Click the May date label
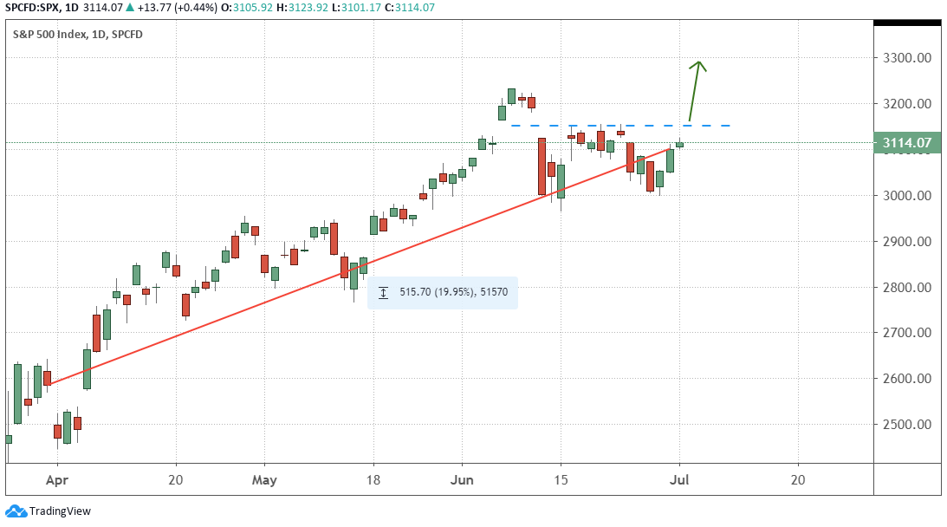The width and height of the screenshot is (947, 527). (265, 479)
